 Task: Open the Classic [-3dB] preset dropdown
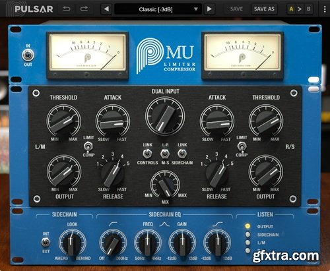158,9
